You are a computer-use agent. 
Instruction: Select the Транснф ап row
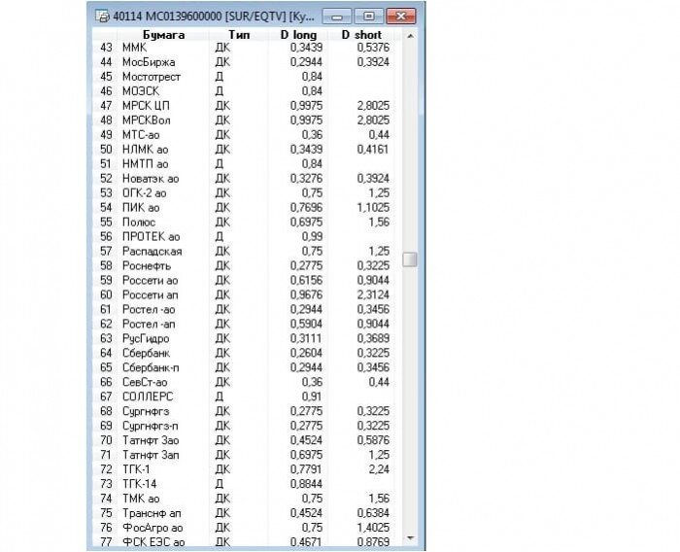tap(244, 513)
